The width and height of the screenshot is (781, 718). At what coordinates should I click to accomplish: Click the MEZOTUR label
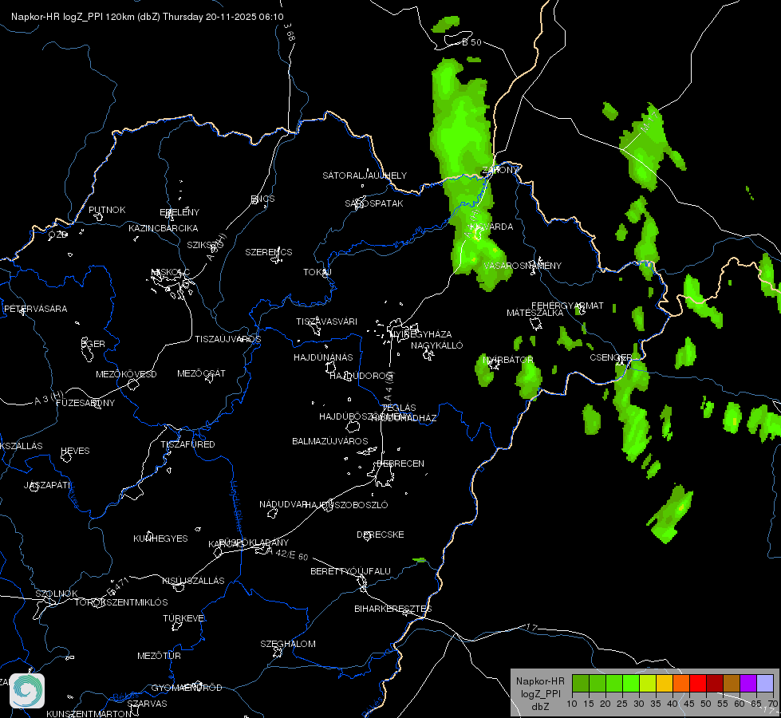coord(160,657)
